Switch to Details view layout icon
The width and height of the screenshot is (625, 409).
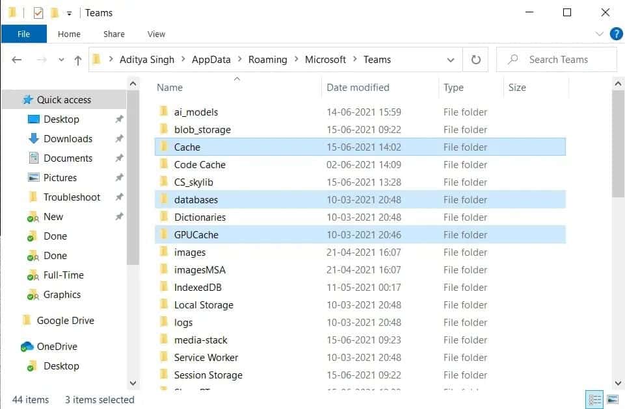(x=594, y=399)
